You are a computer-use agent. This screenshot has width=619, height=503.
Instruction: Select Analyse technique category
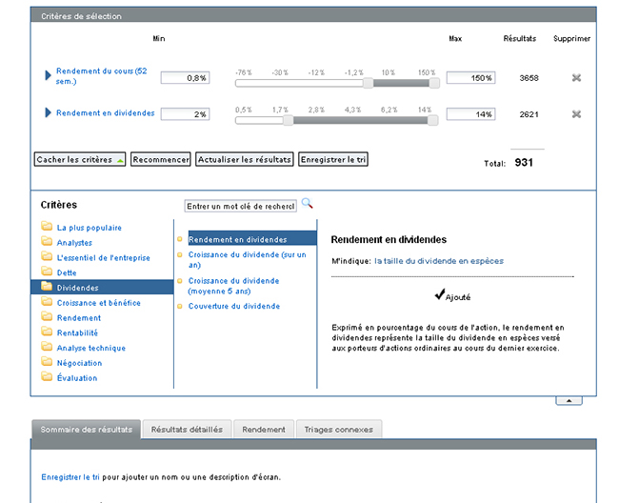(91, 348)
